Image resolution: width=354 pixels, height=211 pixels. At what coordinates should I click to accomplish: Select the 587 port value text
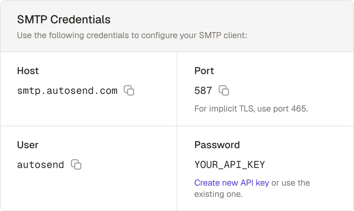(x=203, y=91)
